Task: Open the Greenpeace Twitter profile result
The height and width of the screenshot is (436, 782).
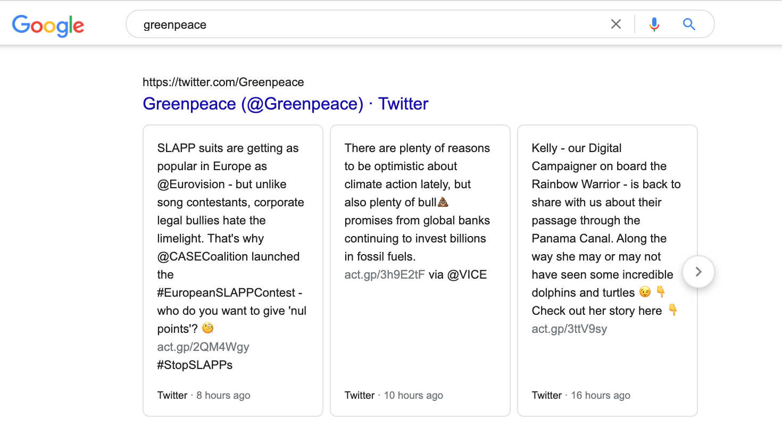Action: 285,104
